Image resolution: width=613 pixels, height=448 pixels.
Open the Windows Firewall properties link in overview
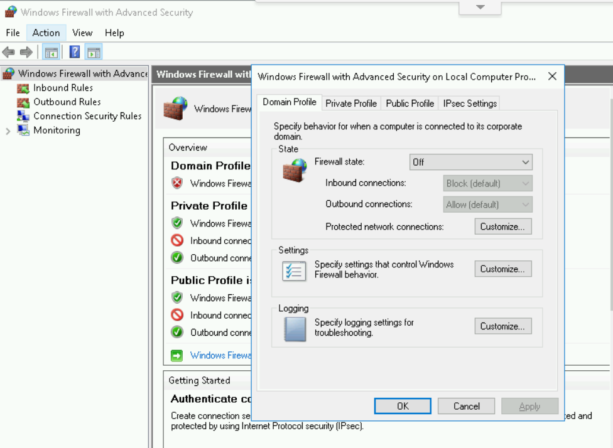click(x=220, y=355)
